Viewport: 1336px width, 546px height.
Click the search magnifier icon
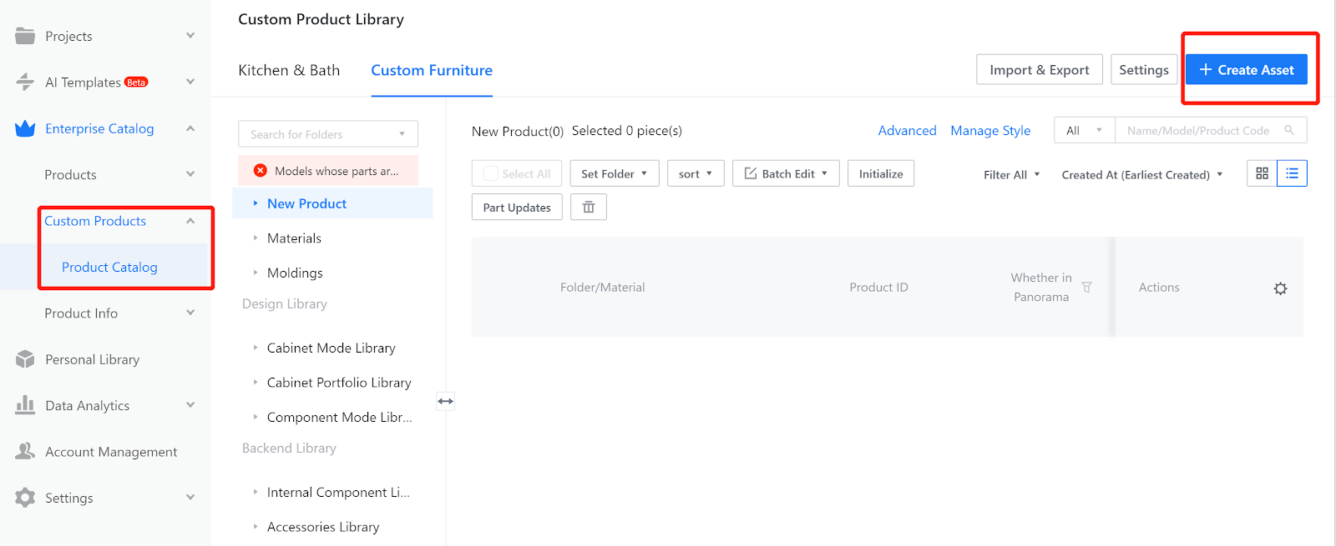pos(1289,131)
